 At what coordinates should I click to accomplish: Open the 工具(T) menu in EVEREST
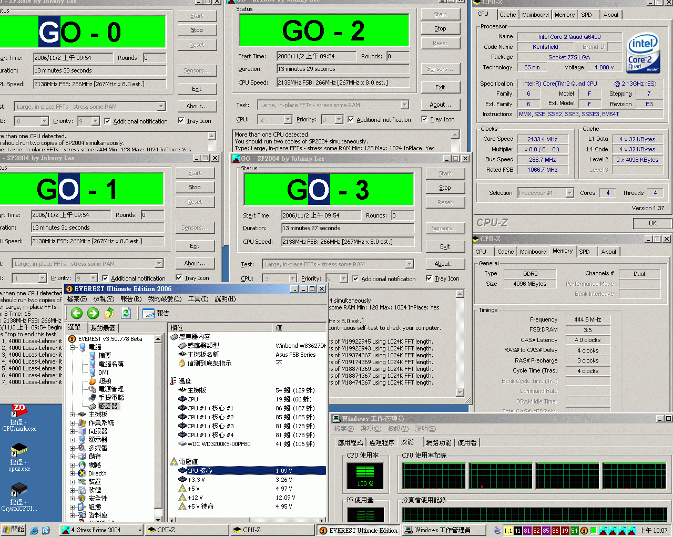198,299
